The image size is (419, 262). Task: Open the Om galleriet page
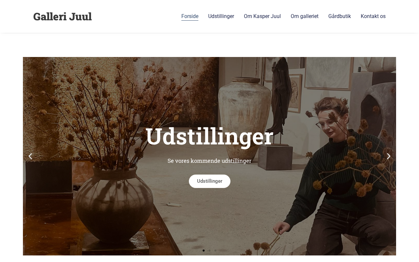(x=304, y=16)
